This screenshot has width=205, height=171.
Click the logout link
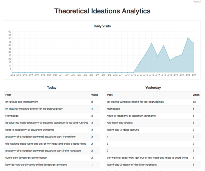click(197, 2)
